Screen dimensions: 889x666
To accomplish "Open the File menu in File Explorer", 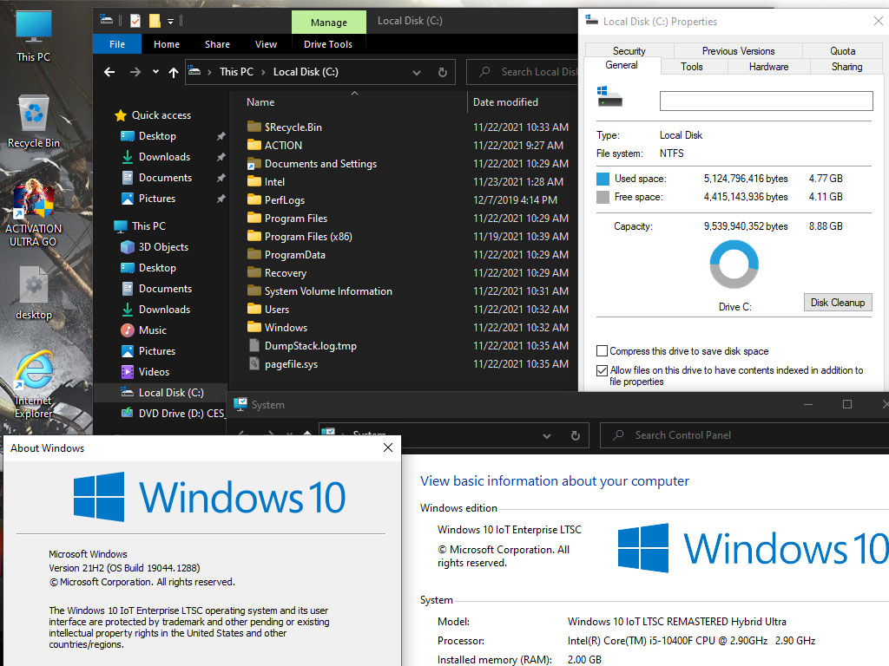I will point(117,44).
